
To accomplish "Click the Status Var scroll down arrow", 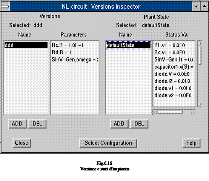I will pyautogui.click(x=200, y=104).
